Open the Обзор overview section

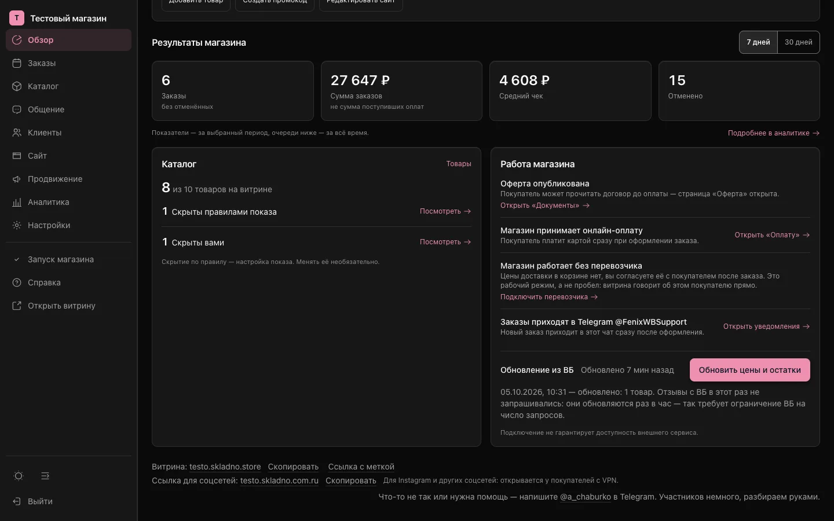tap(68, 40)
